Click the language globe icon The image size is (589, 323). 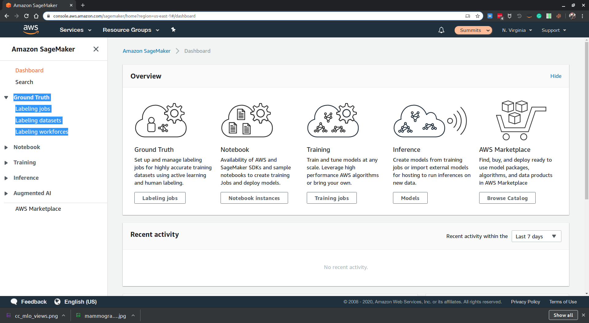57,302
